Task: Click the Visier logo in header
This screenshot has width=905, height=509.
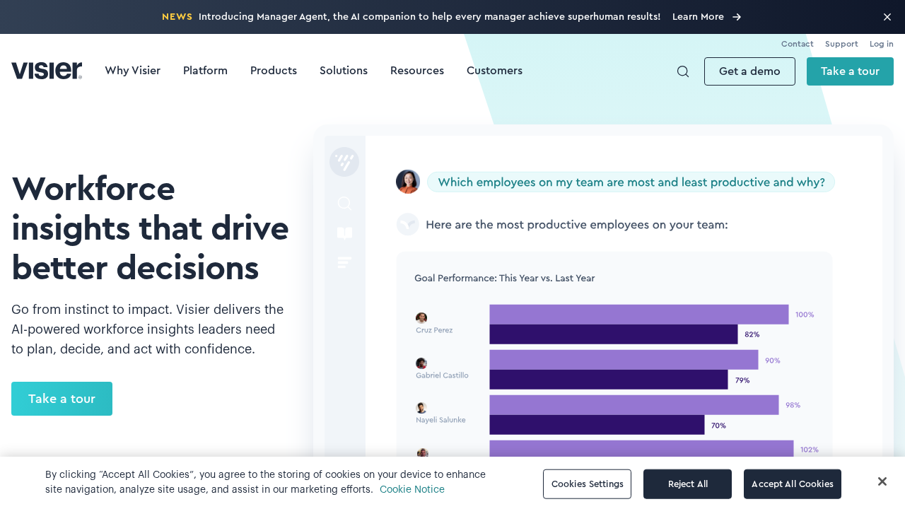Action: [x=47, y=71]
